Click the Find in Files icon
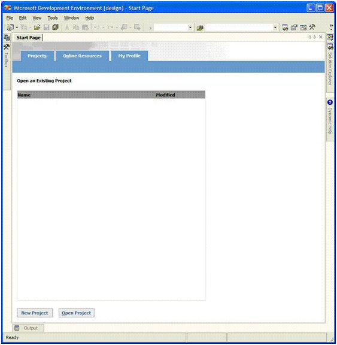The image size is (337, 345). (200, 28)
